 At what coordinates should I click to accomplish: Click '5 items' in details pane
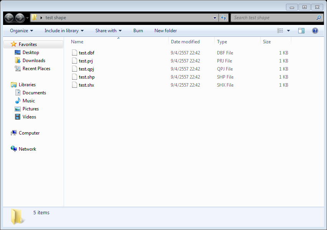[x=41, y=212]
